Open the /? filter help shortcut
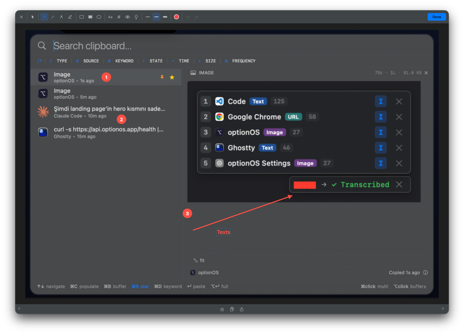Viewport: 464px width, 334px height. tap(40, 61)
